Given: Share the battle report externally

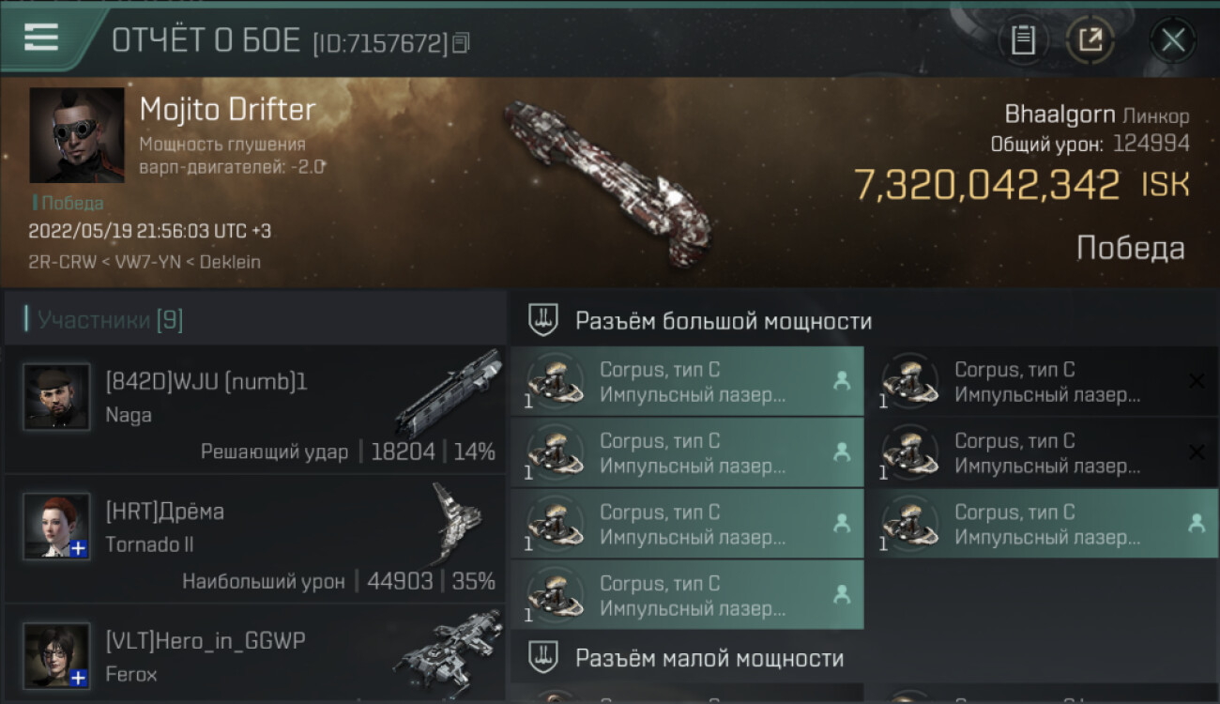Looking at the screenshot, I should click(1090, 40).
